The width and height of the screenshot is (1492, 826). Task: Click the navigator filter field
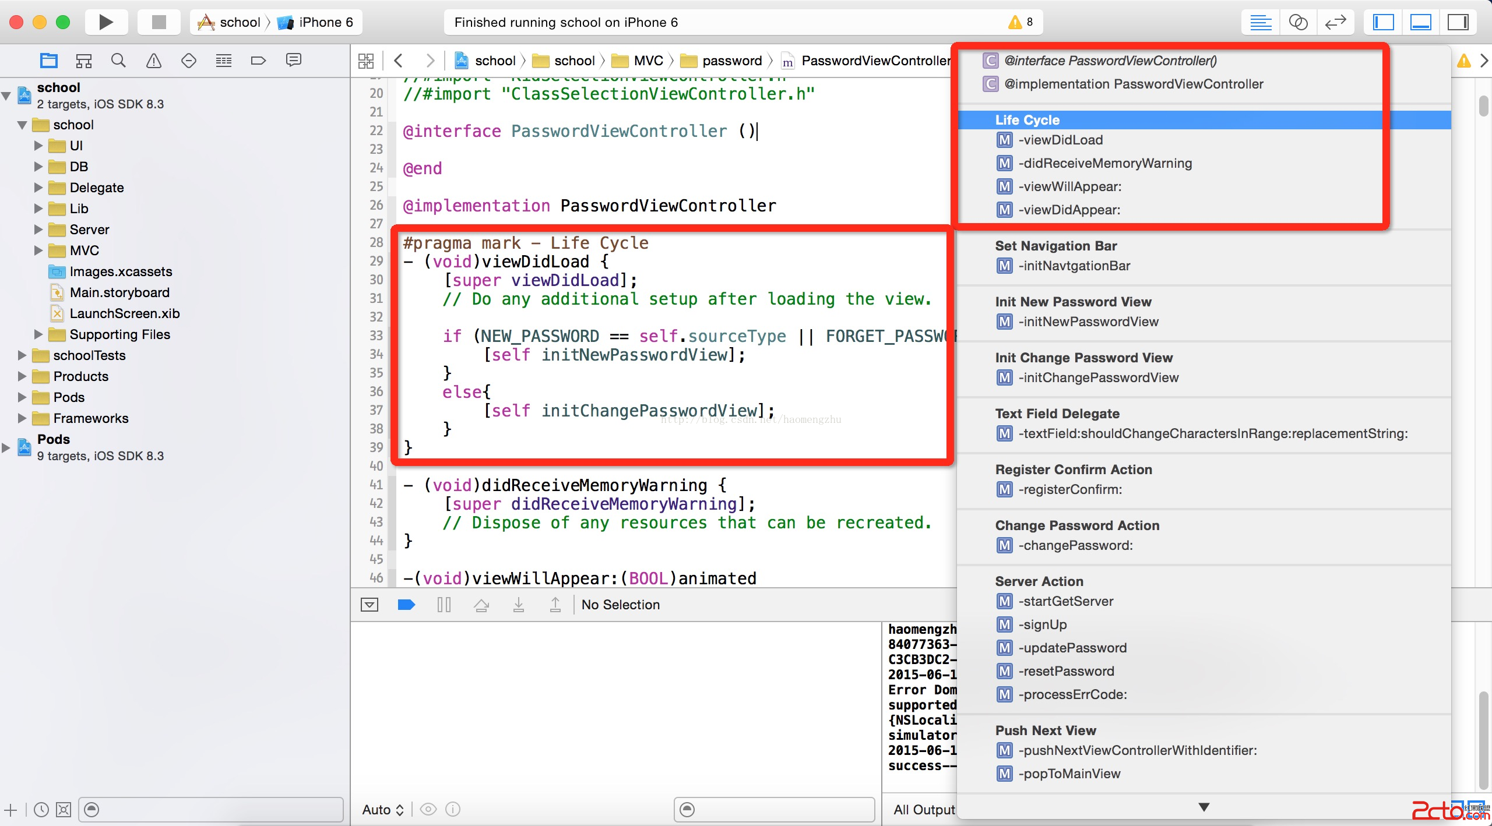point(210,809)
